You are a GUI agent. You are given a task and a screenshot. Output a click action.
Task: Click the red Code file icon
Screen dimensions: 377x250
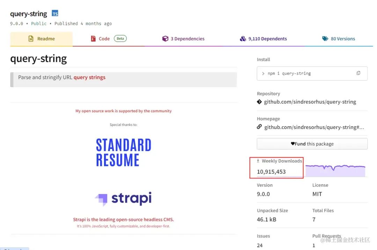93,39
